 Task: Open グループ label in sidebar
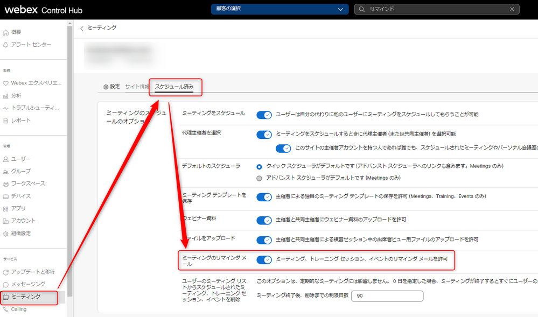(x=21, y=171)
